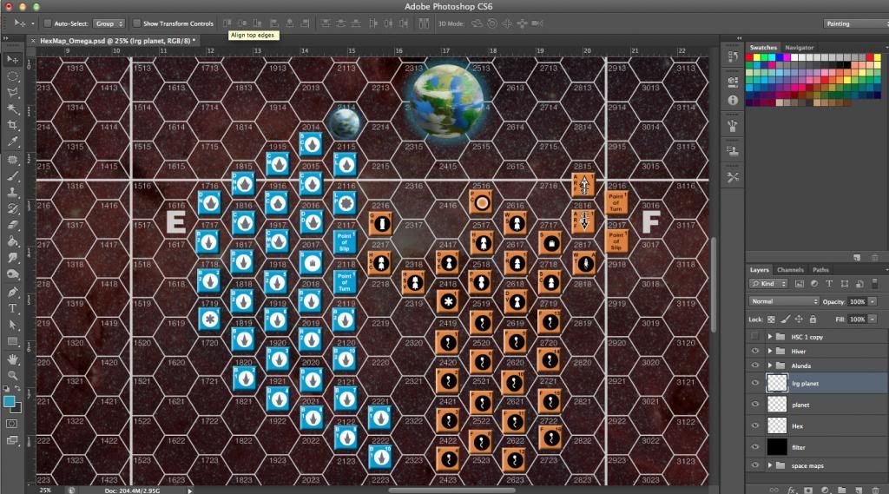Screen dimensions: 889x494
Task: Select the Elliptical Marquee tool
Action: (12, 76)
